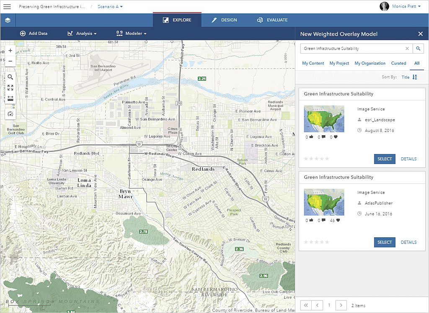The height and width of the screenshot is (313, 429).
Task: Click the page number 1 indicator
Action: pos(329,305)
